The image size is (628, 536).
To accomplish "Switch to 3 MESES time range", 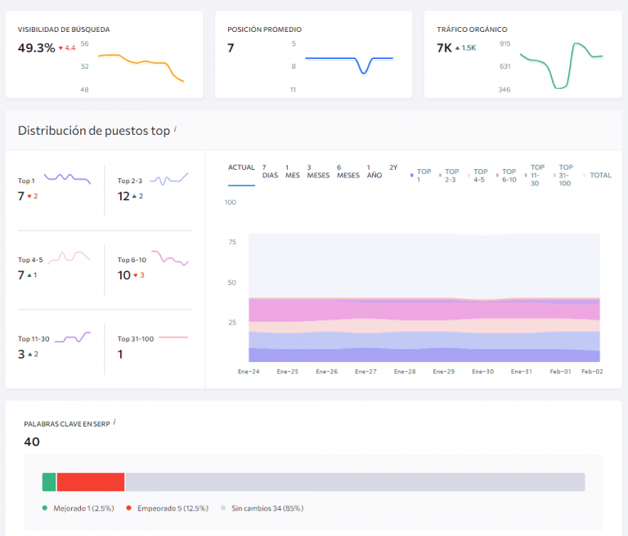I will pyautogui.click(x=318, y=171).
